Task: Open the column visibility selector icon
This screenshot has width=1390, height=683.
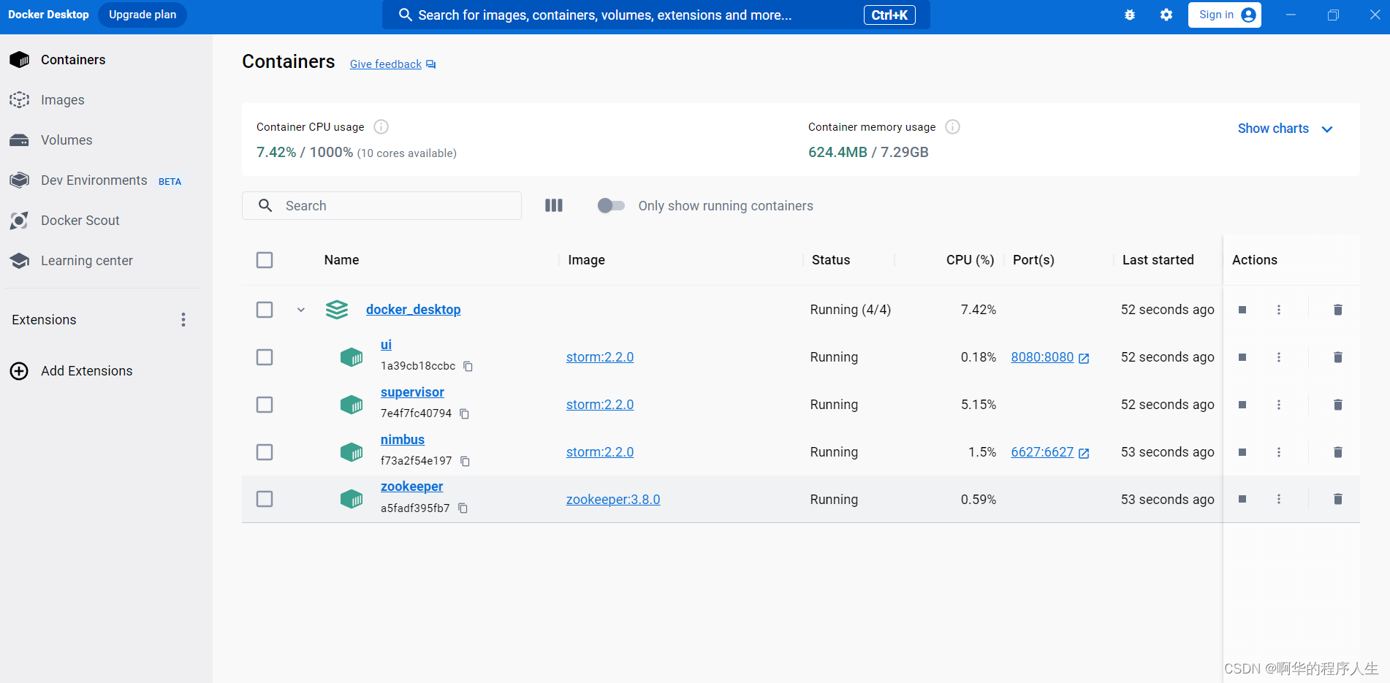Action: [x=554, y=205]
